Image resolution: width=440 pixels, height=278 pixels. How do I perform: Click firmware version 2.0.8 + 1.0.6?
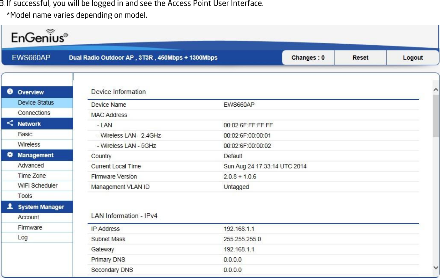(x=240, y=177)
